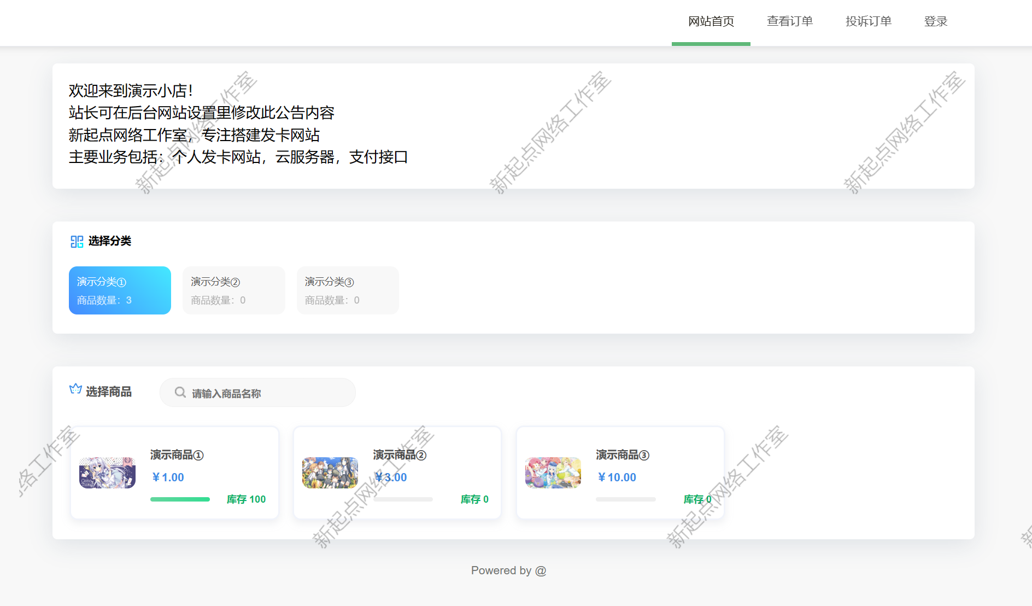The height and width of the screenshot is (606, 1032).
Task: Click the 演示商品③ thumbnail image
Action: [553, 473]
